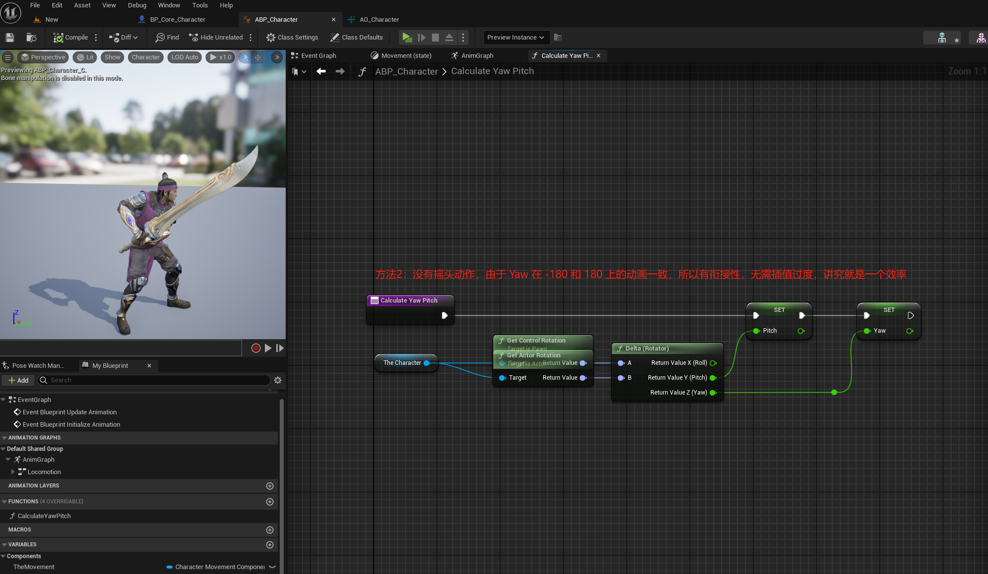The image size is (988, 574).
Task: Expand the Locomotion tree item
Action: point(13,472)
